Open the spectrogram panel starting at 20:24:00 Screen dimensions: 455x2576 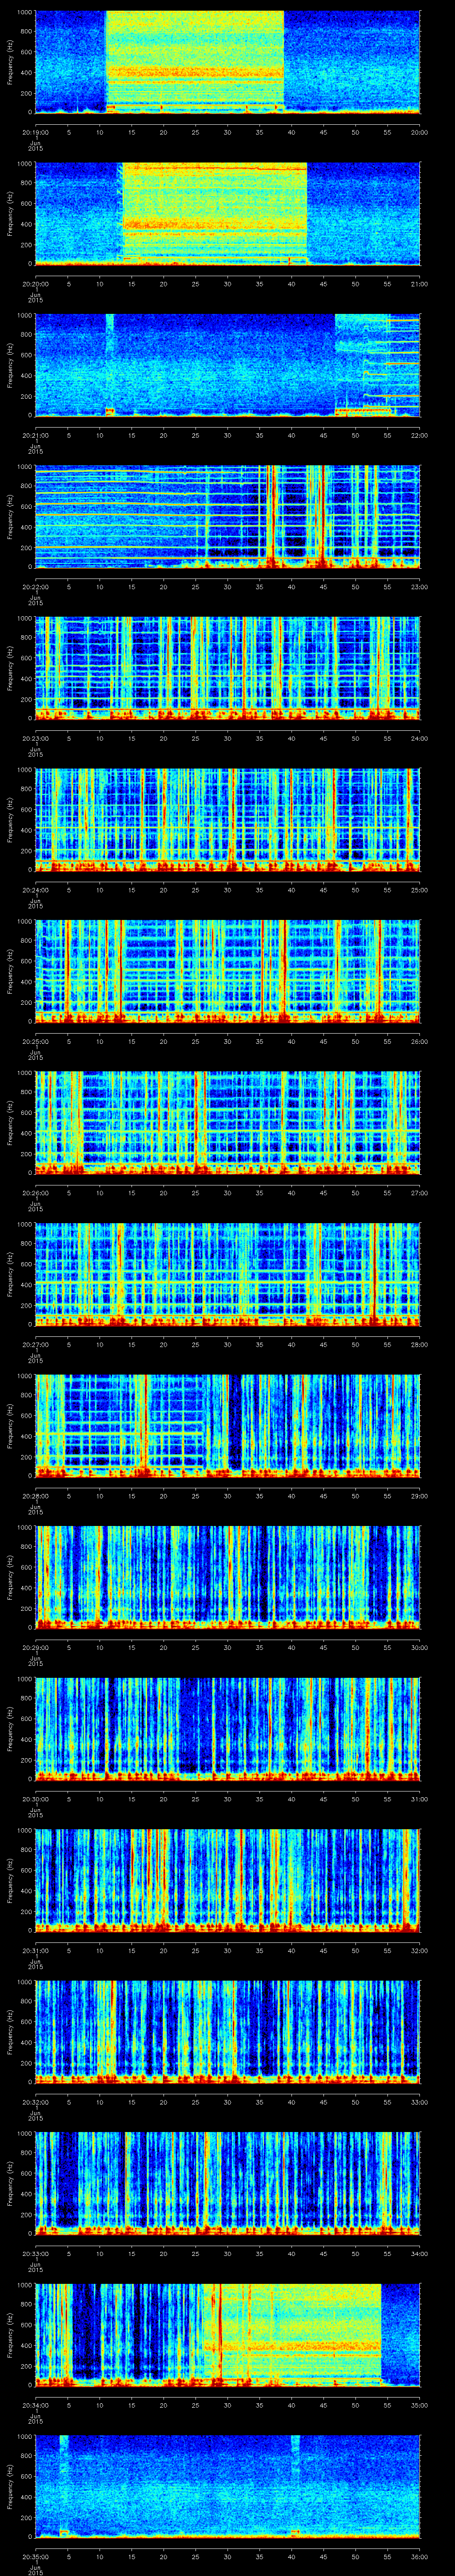coord(228,819)
